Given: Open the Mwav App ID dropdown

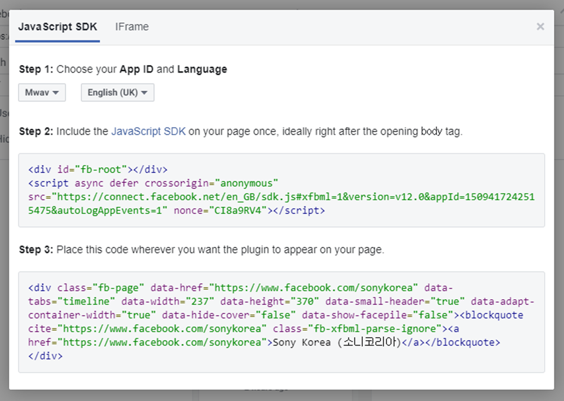Looking at the screenshot, I should 42,93.
